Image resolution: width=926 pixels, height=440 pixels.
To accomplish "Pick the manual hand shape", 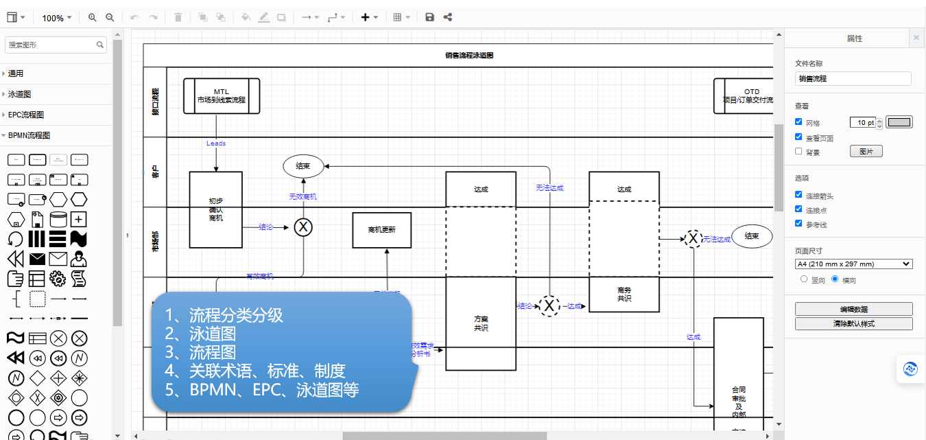I will click(x=16, y=279).
